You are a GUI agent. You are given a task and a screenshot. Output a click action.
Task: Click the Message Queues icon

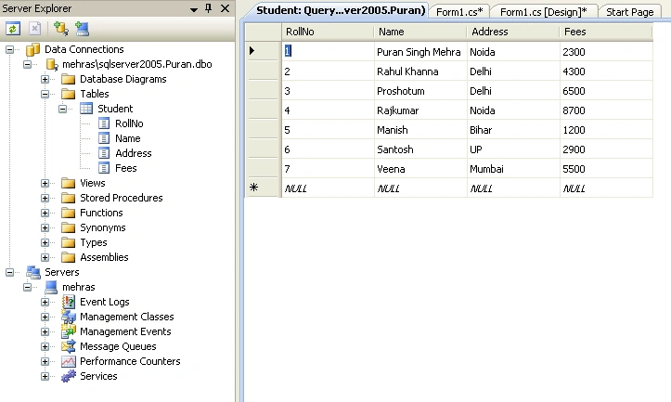tap(69, 346)
